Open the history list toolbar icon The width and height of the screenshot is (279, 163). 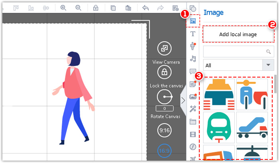click(x=175, y=8)
